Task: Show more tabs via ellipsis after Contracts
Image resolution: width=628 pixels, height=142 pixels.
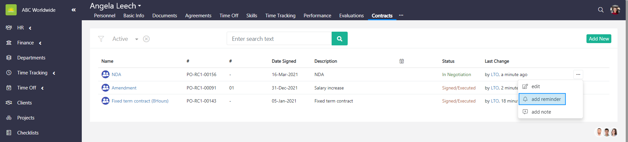Action: click(x=401, y=15)
